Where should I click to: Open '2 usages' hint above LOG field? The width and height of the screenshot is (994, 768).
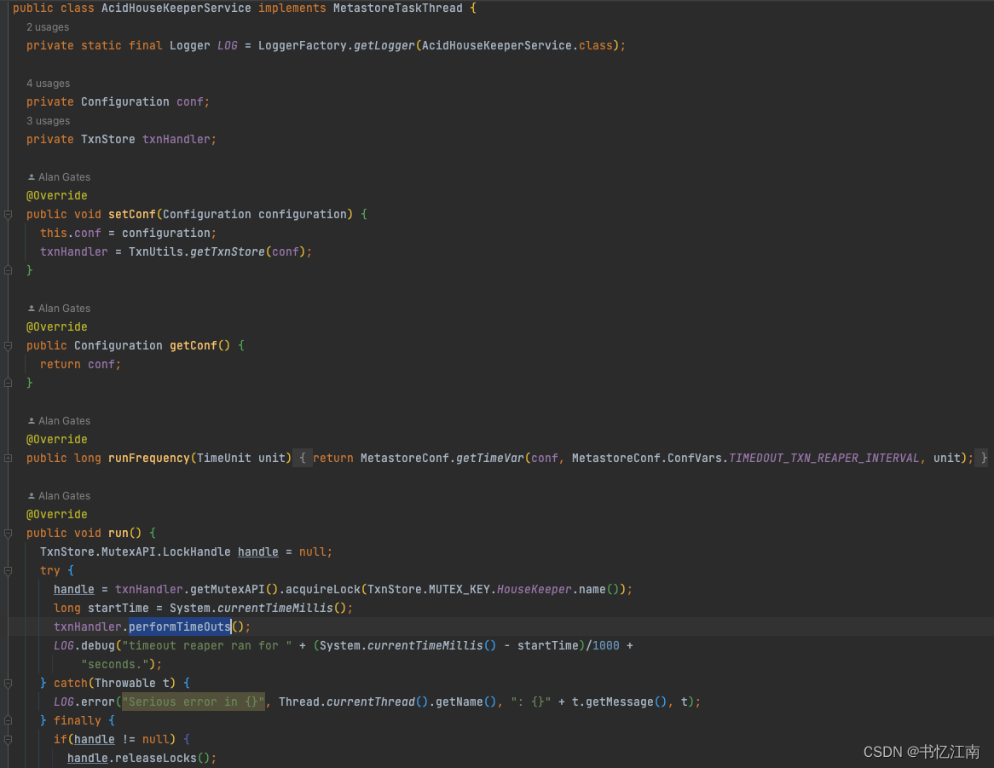(48, 27)
